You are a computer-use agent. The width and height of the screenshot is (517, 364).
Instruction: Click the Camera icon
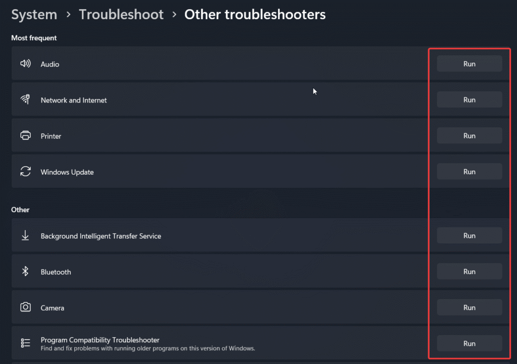[x=25, y=307]
